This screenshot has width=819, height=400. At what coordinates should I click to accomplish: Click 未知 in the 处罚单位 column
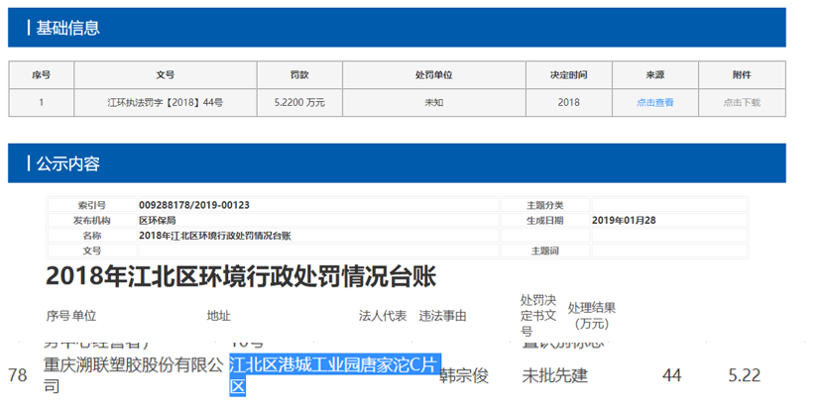tap(434, 103)
